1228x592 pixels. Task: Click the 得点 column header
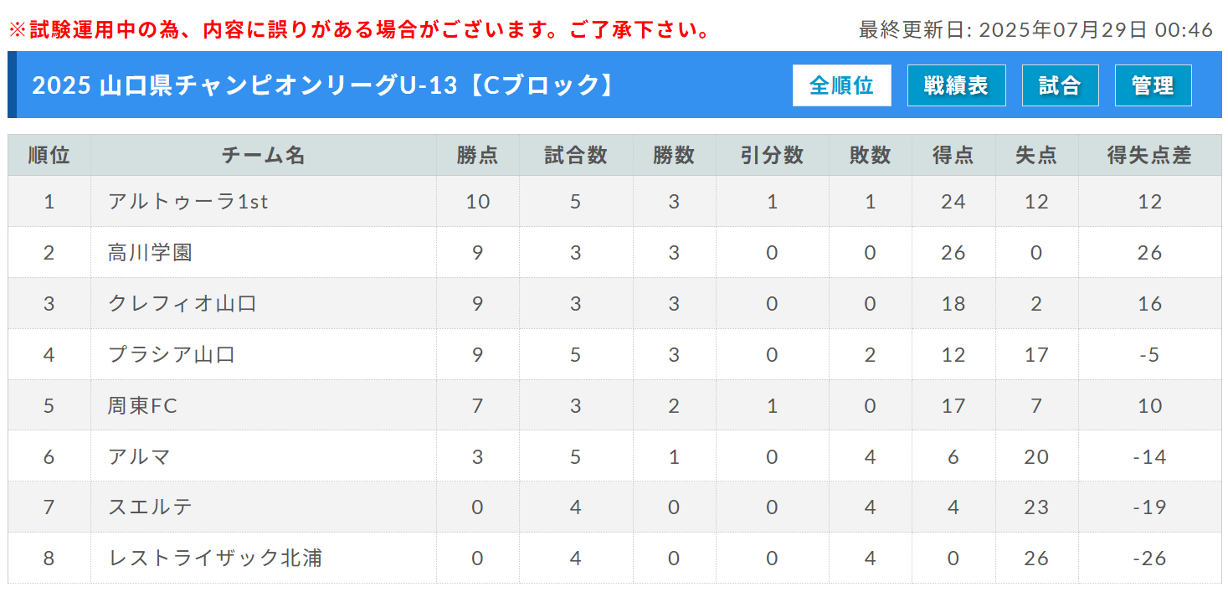tap(953, 155)
